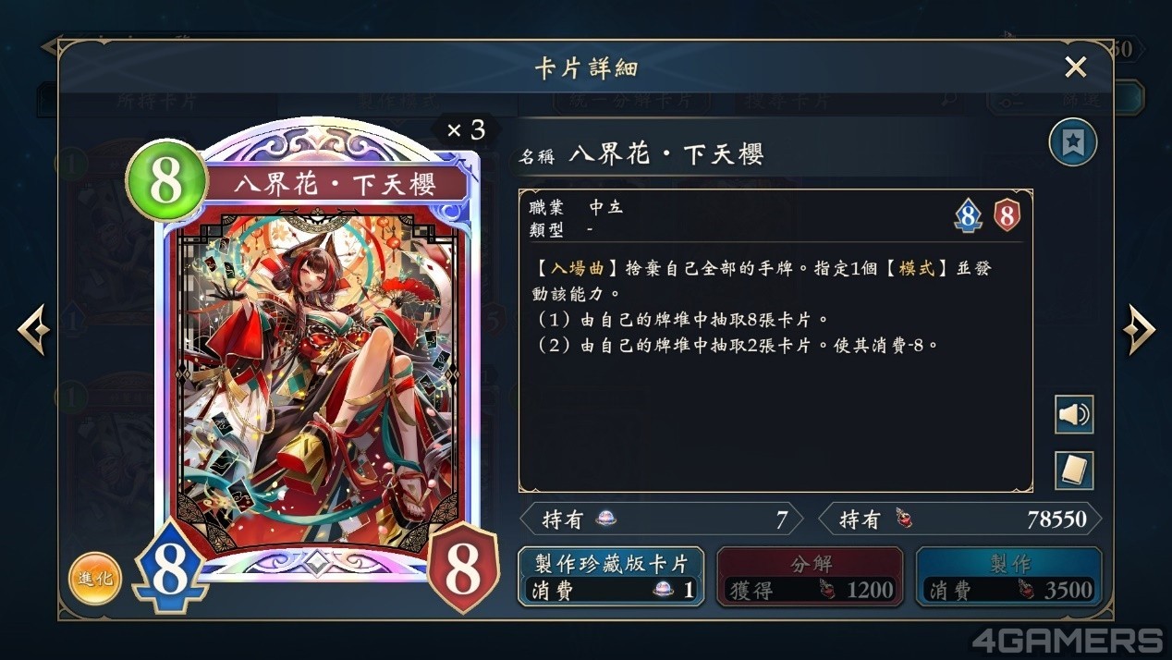
Task: Click the 入場曲 keyword in description
Action: click(x=578, y=268)
